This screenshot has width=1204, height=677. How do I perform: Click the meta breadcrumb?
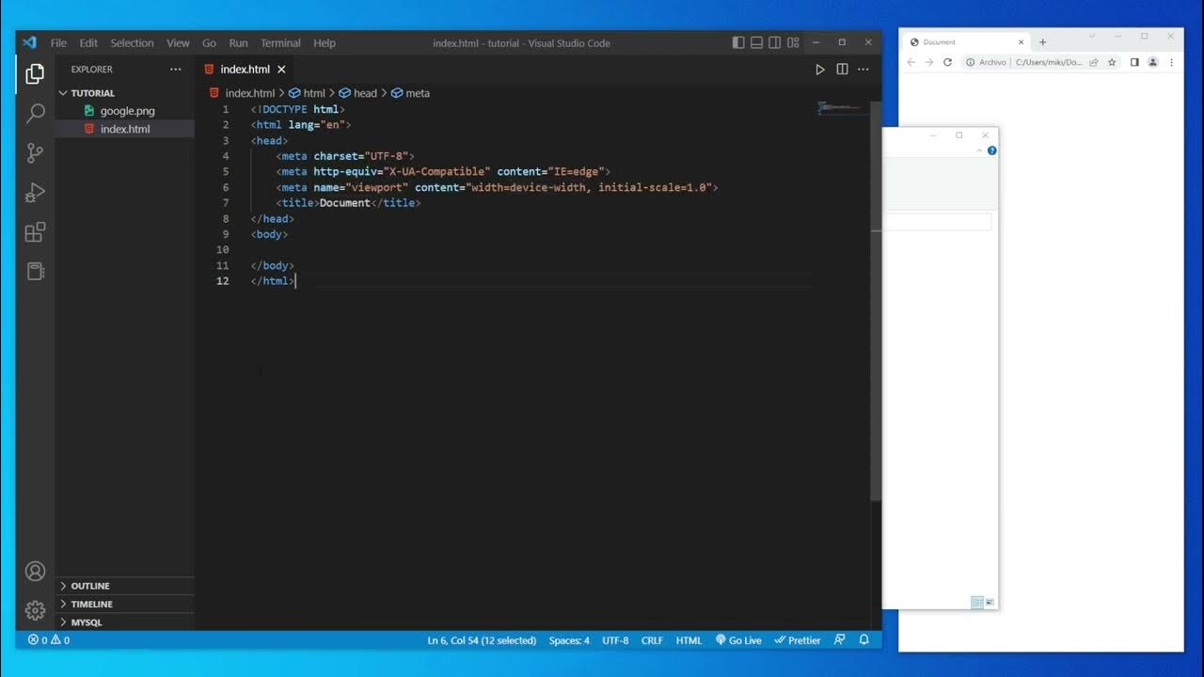pos(411,93)
